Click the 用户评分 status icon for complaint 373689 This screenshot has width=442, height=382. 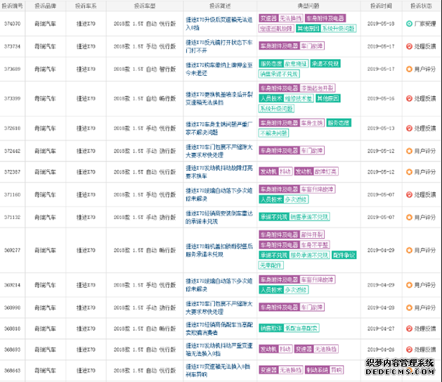(x=409, y=69)
